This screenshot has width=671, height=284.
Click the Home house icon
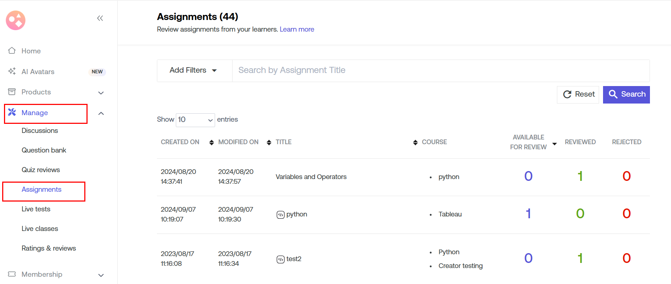pos(12,50)
